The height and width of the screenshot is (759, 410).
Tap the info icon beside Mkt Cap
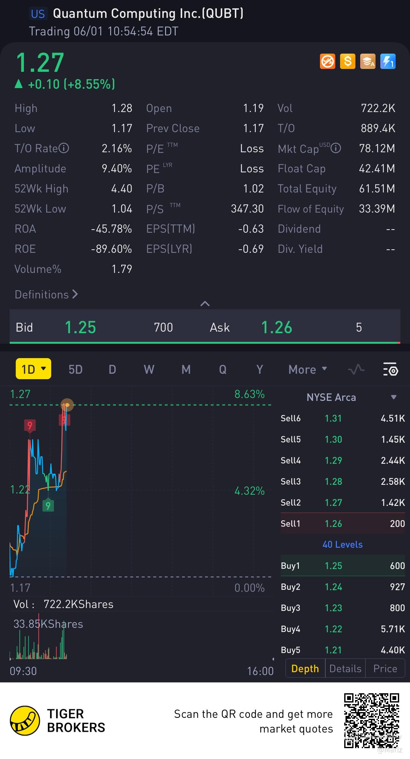[336, 148]
